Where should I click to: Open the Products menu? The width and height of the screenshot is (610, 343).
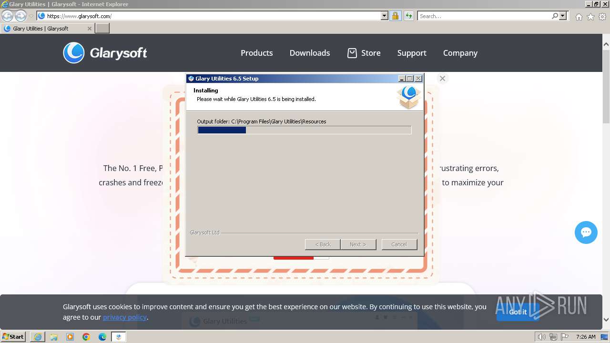256,53
